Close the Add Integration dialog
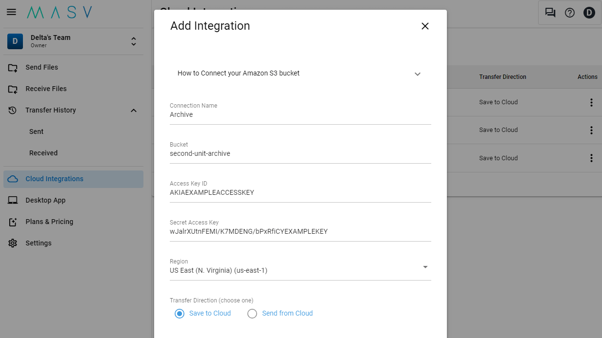This screenshot has width=602, height=338. pyautogui.click(x=425, y=26)
